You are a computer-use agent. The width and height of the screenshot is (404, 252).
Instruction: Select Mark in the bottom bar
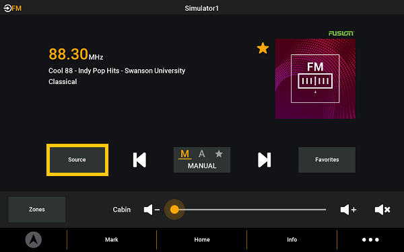[x=112, y=240]
